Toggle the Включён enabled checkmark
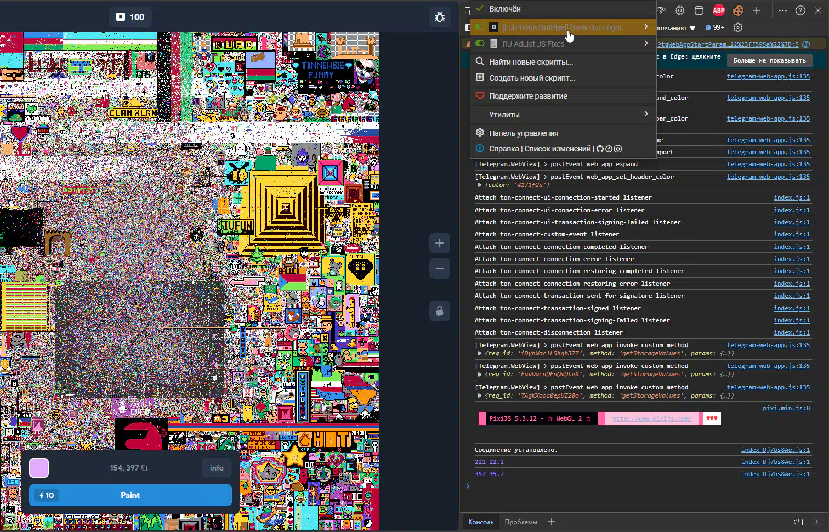Viewport: 829px width, 532px height. (480, 9)
